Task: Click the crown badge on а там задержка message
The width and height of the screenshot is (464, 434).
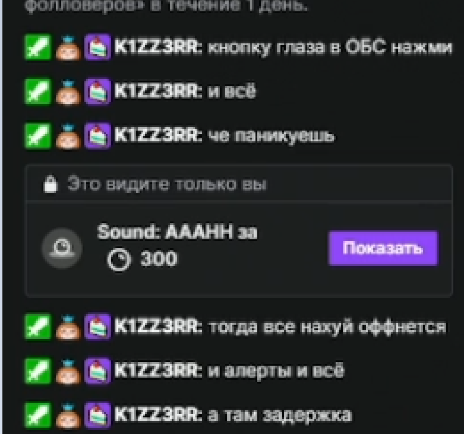Action: click(x=68, y=415)
